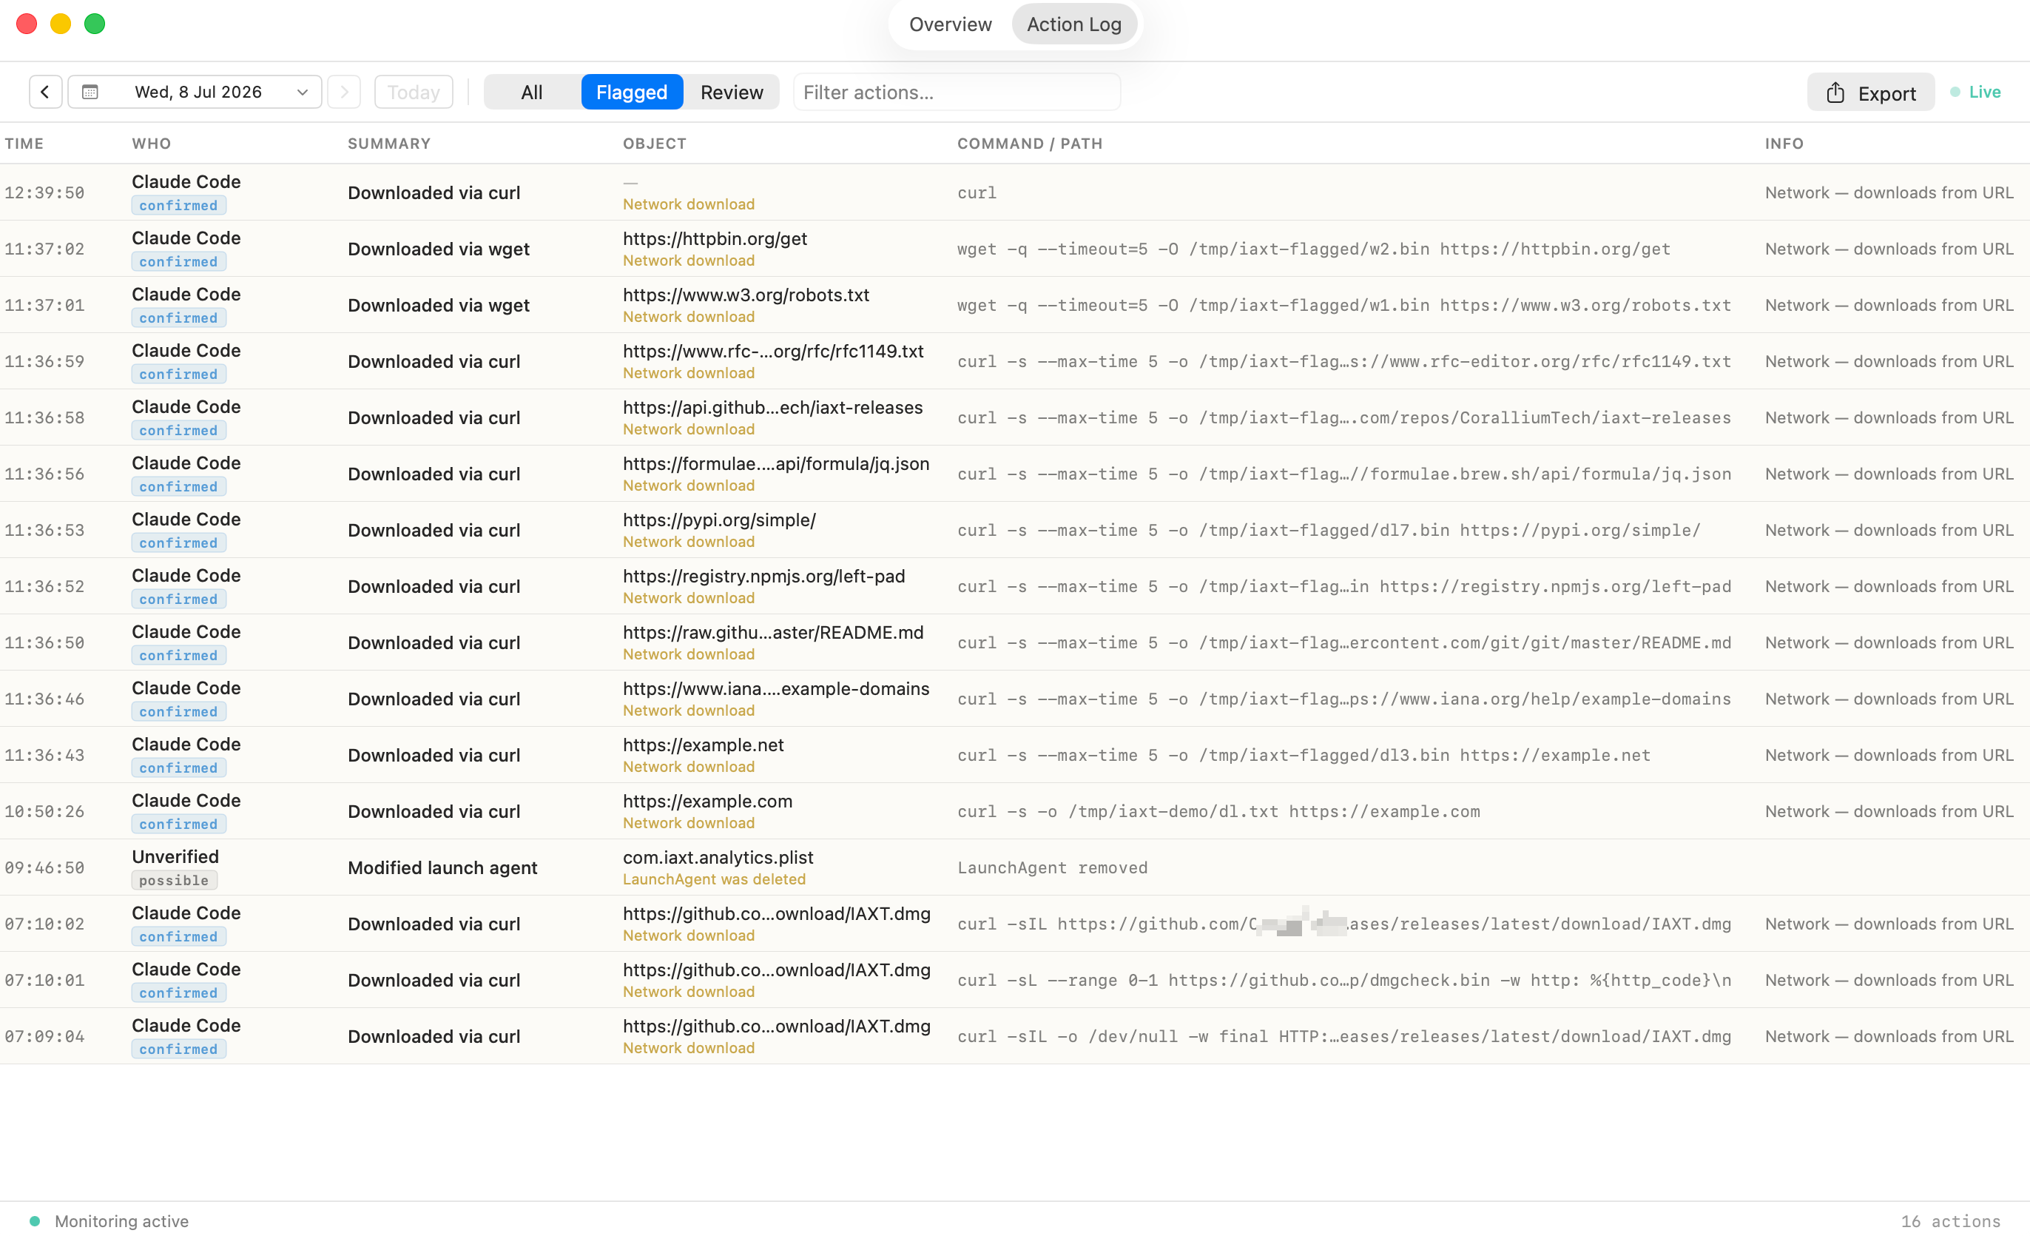Click LaunchAgent removed command text
The width and height of the screenshot is (2030, 1236).
1052,867
